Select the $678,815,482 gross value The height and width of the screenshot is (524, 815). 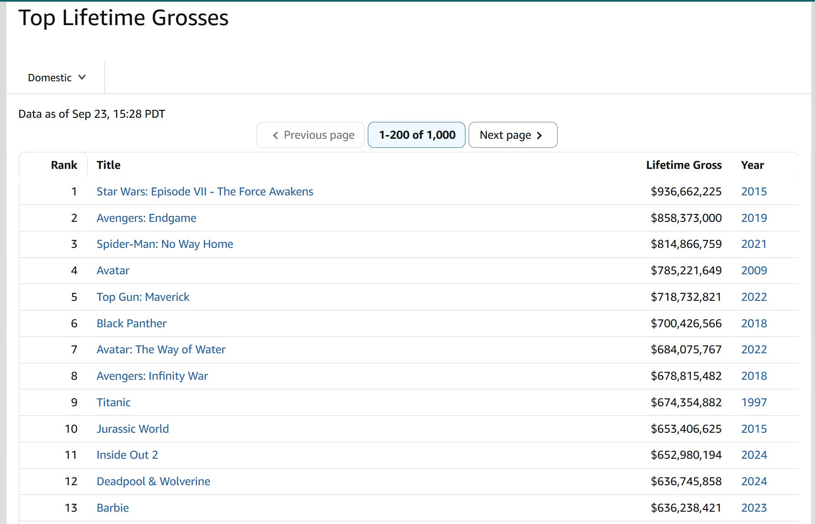coord(686,376)
